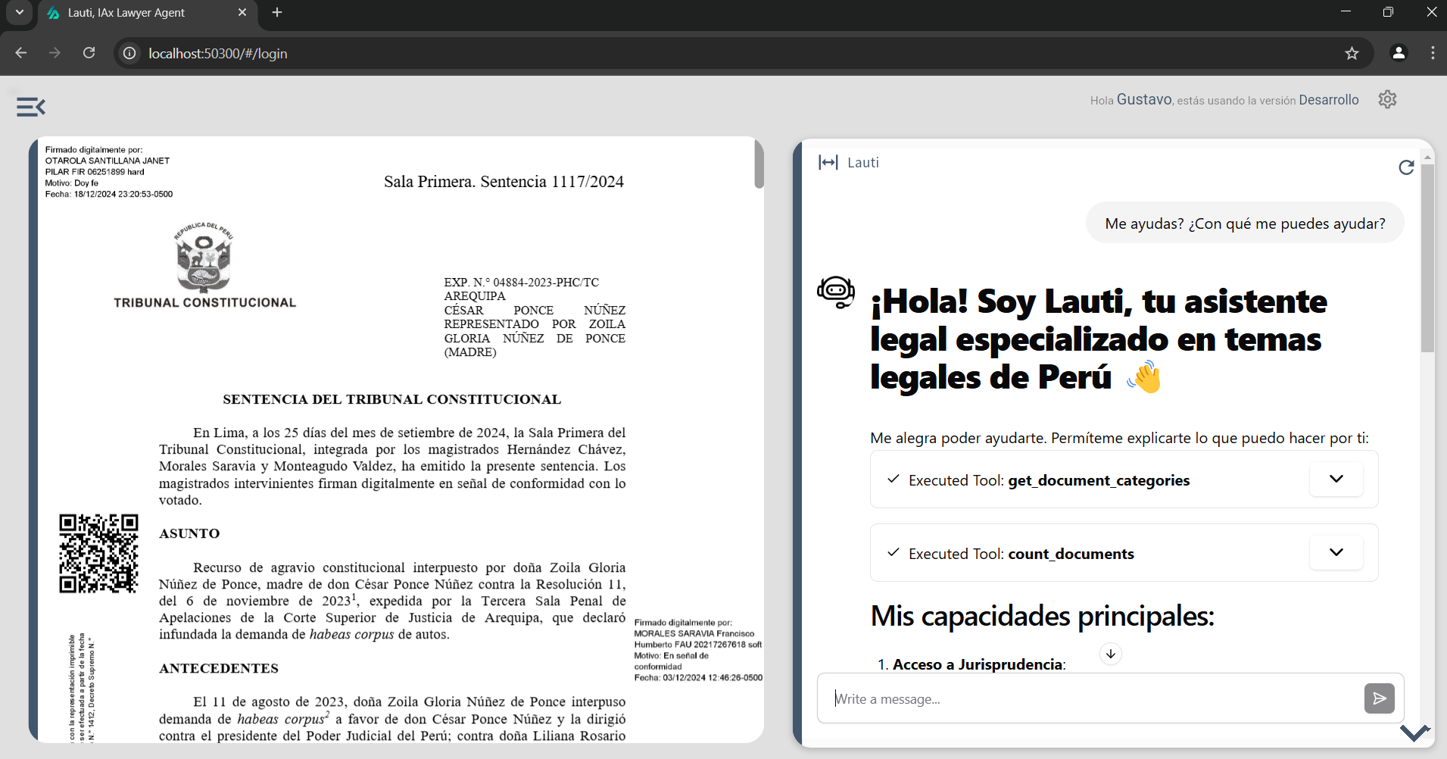Viewport: 1447px width, 759px height.
Task: Click the Lauti panel expand-width icon
Action: [x=828, y=162]
